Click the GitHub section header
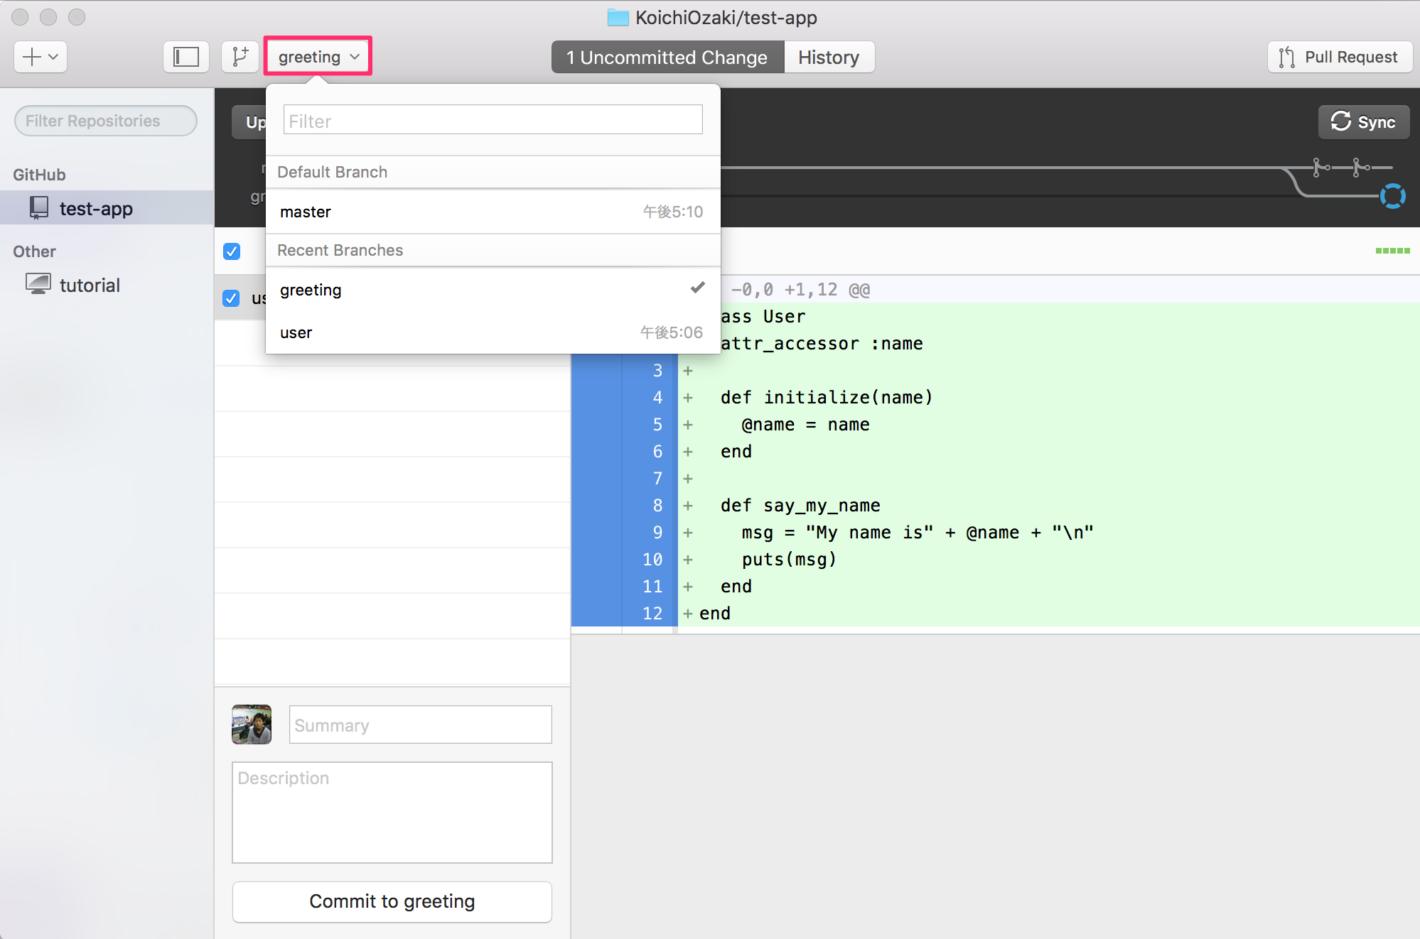The height and width of the screenshot is (939, 1420). 39,175
